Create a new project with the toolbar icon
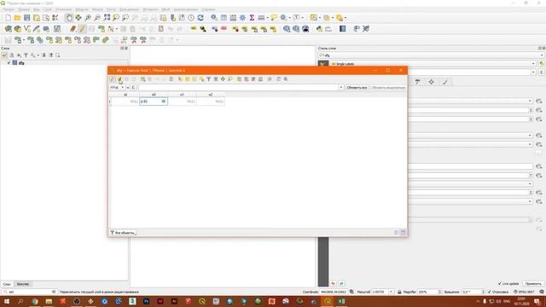The width and height of the screenshot is (546, 307). click(8, 17)
